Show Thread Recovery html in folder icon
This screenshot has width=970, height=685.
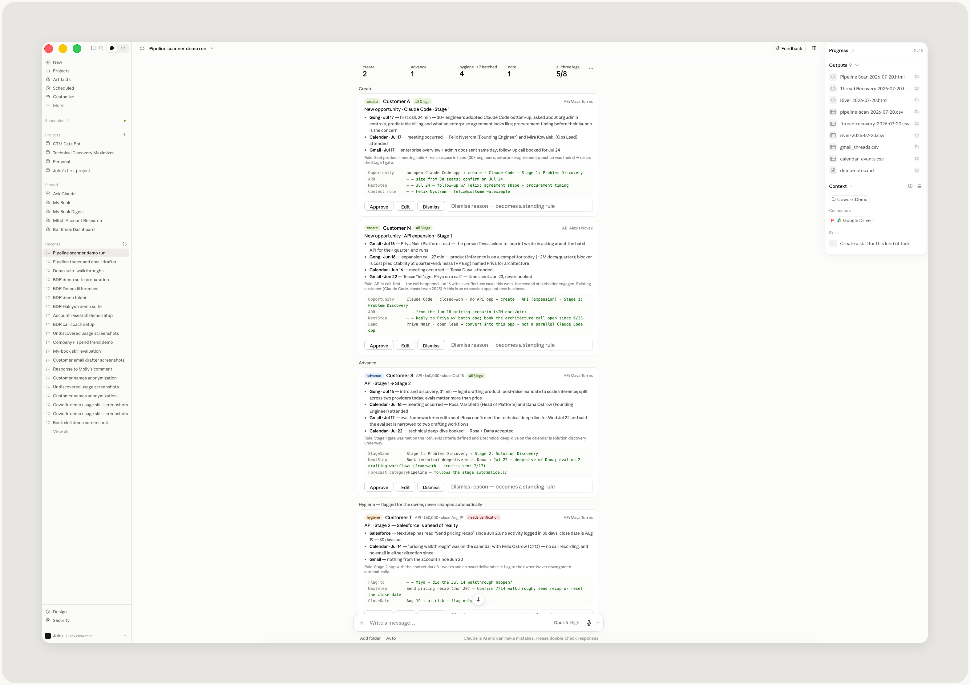click(917, 88)
